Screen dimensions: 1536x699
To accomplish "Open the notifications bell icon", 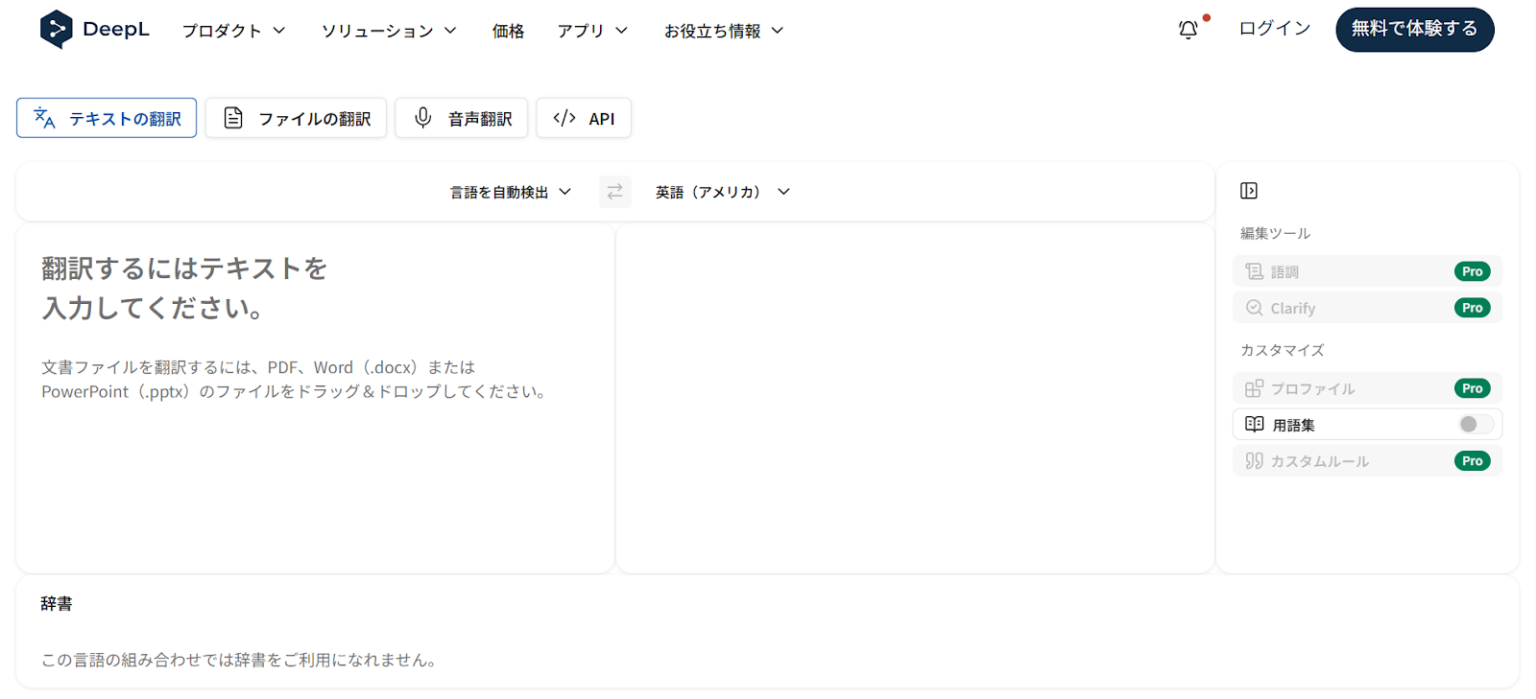I will (1188, 30).
